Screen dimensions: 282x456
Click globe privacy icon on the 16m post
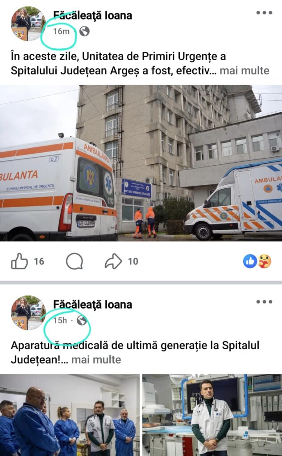(84, 31)
